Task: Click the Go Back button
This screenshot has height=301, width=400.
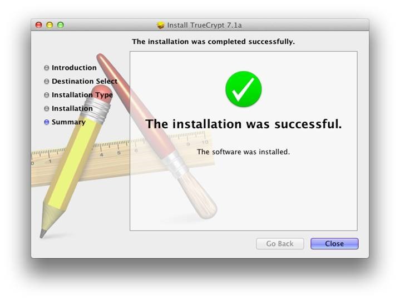Action: click(x=280, y=244)
